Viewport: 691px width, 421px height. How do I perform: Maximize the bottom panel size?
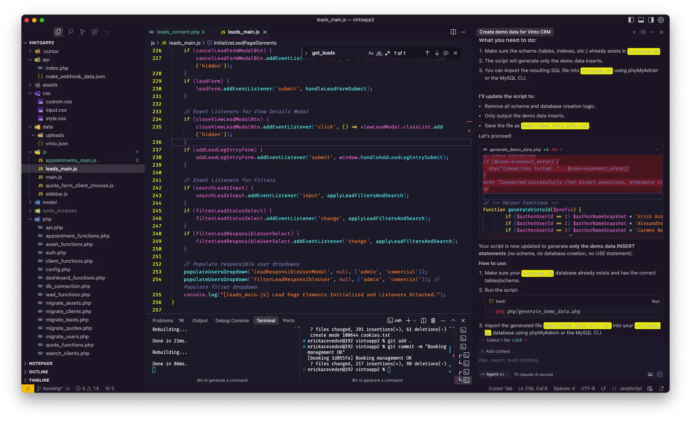[x=453, y=321]
